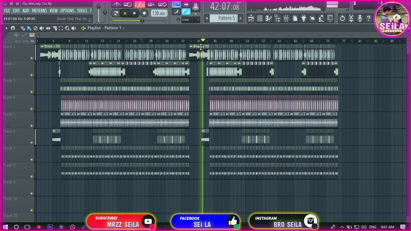Toggle overdub blend recording
Screen dimensions: 411x231
click(151, 4)
